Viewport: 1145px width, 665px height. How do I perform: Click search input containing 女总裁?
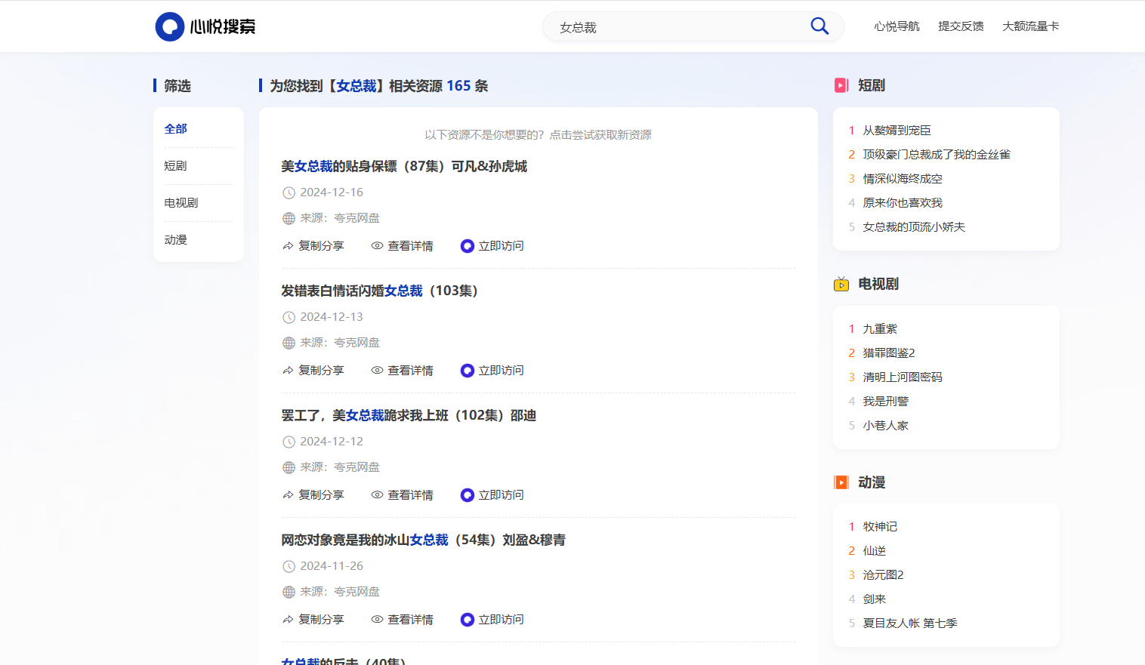pos(680,27)
